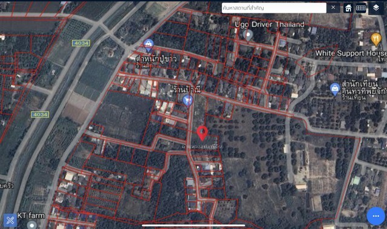
Task: Open the blue tools icon near KT farm
Action: [x=10, y=220]
